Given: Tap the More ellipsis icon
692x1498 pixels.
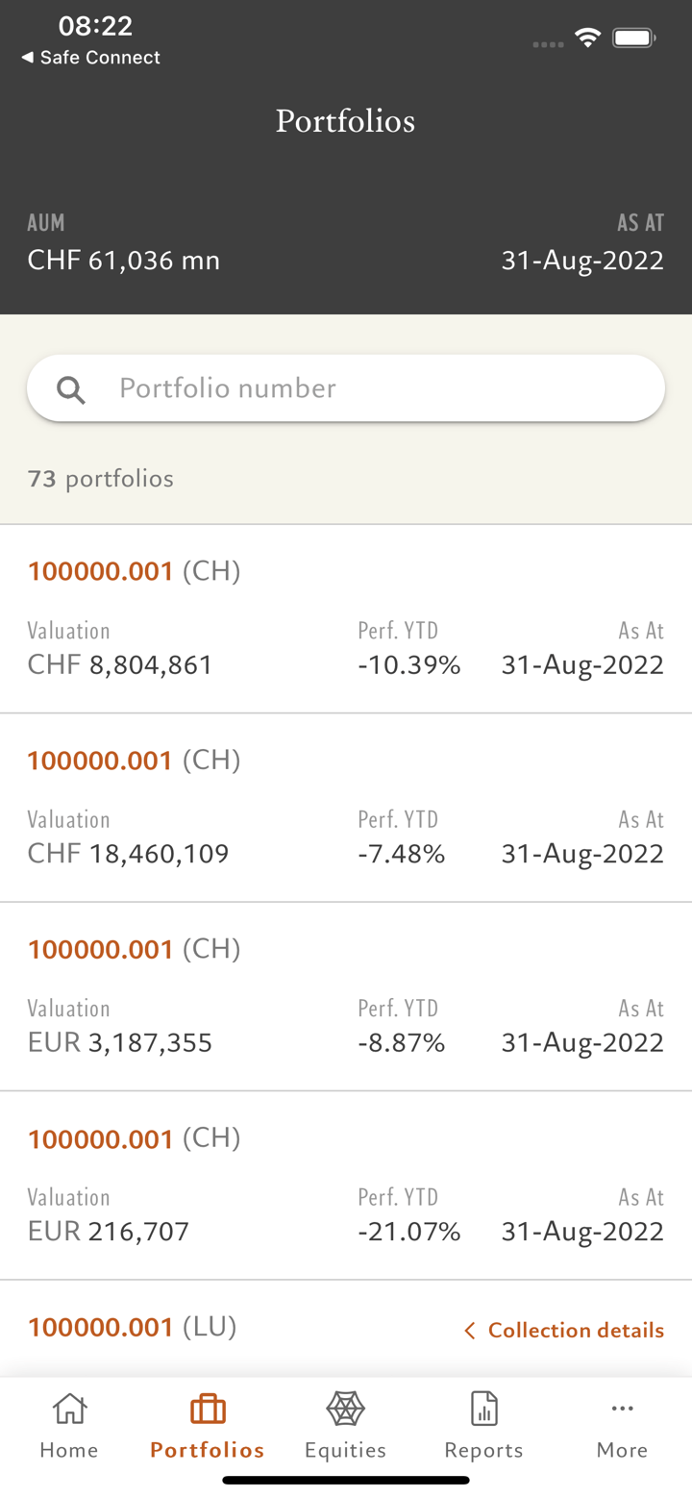Looking at the screenshot, I should tap(622, 1410).
